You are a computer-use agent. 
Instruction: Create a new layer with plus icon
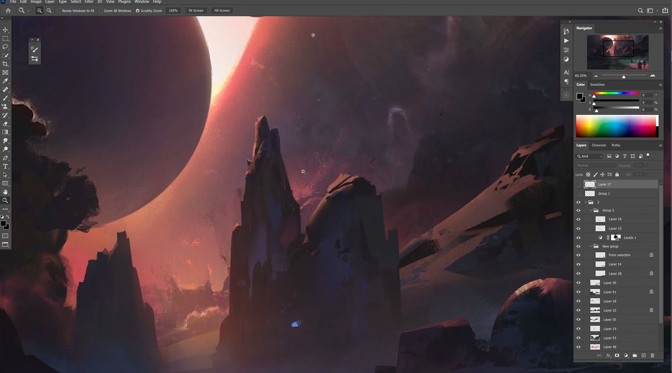click(643, 356)
